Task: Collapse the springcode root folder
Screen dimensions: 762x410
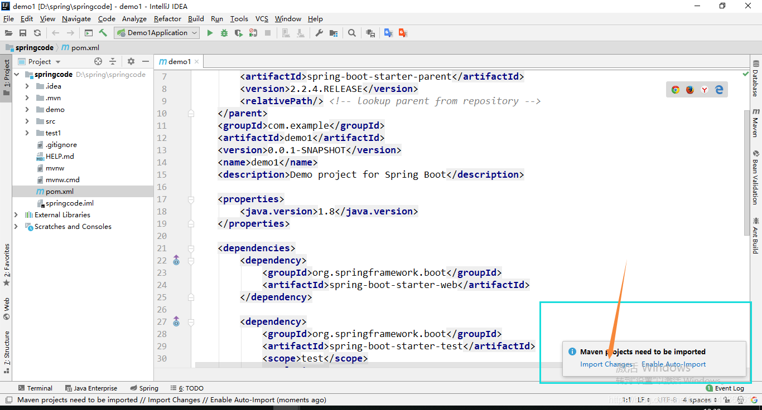Action: 17,74
